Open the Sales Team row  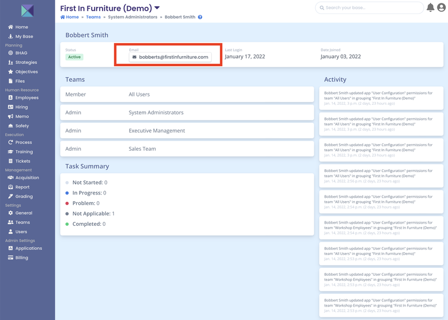pyautogui.click(x=187, y=149)
